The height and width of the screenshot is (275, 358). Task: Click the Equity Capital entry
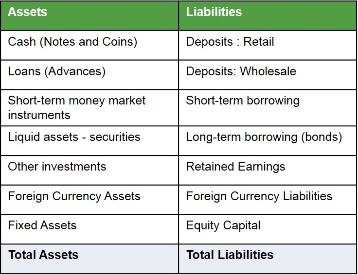click(x=223, y=225)
